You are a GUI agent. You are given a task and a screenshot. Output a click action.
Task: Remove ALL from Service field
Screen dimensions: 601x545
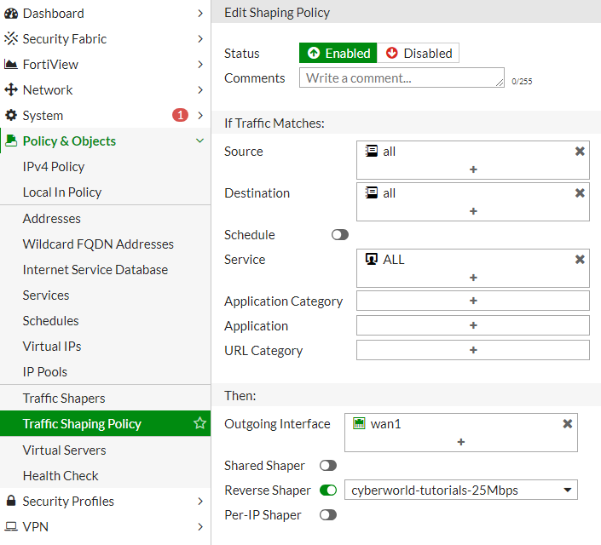point(580,260)
